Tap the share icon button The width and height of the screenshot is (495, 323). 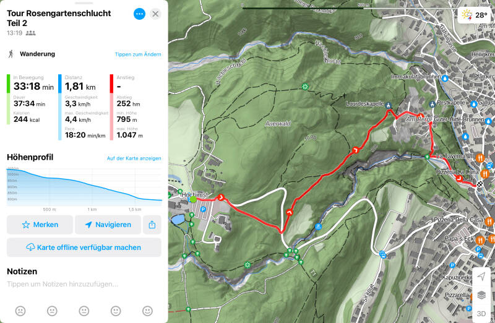[152, 225]
